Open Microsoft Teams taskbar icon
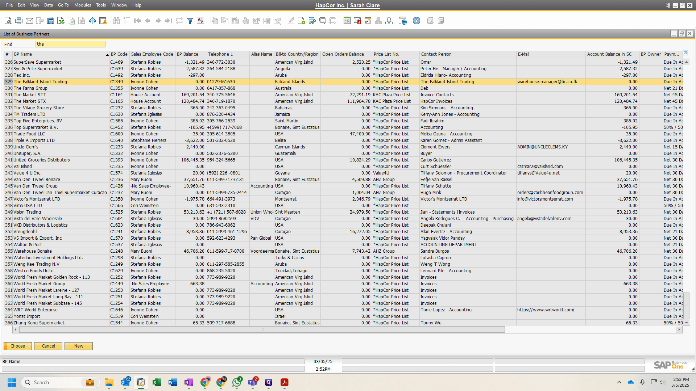This screenshot has width=696, height=391. pyautogui.click(x=253, y=382)
